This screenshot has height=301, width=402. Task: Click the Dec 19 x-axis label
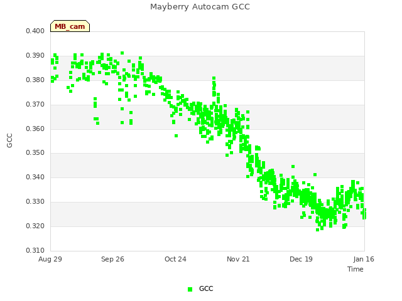pyautogui.click(x=301, y=259)
